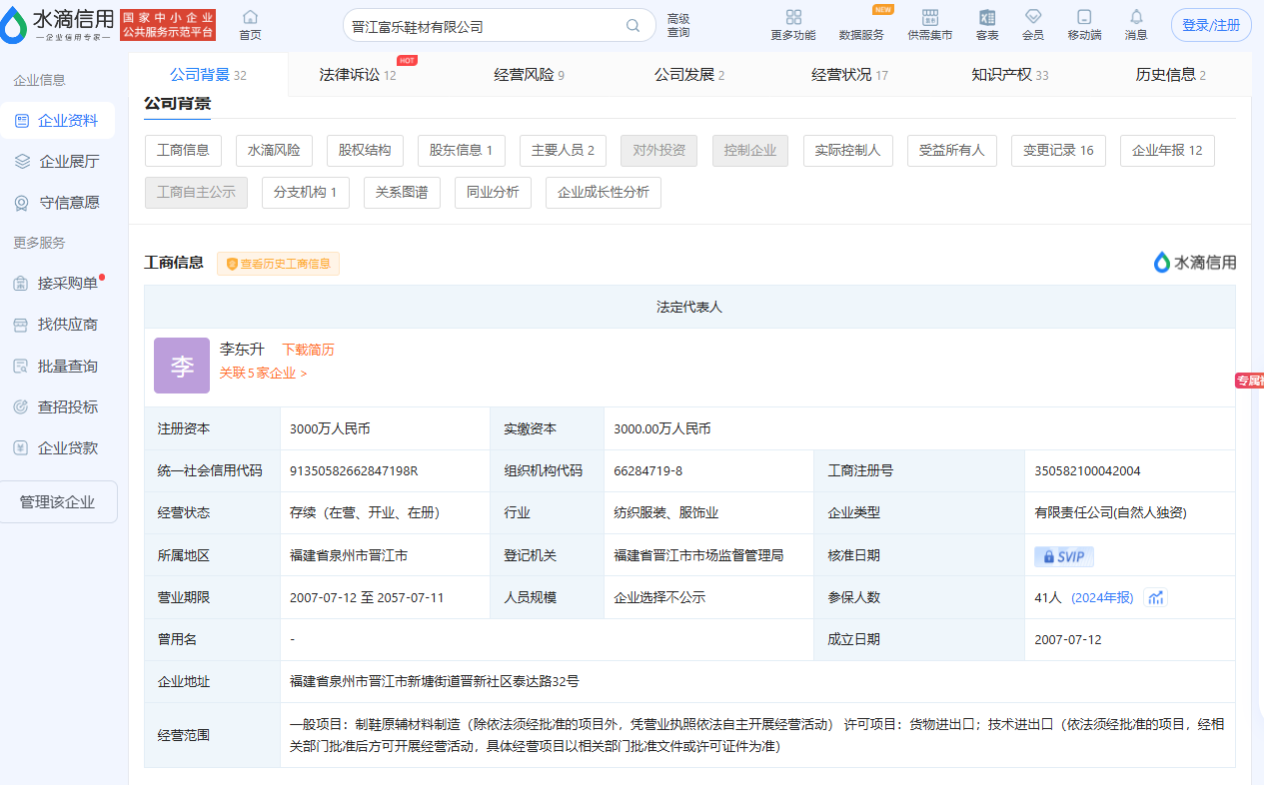The image size is (1264, 785).
Task: Jump to 工商信息 section button
Action: pyautogui.click(x=183, y=151)
